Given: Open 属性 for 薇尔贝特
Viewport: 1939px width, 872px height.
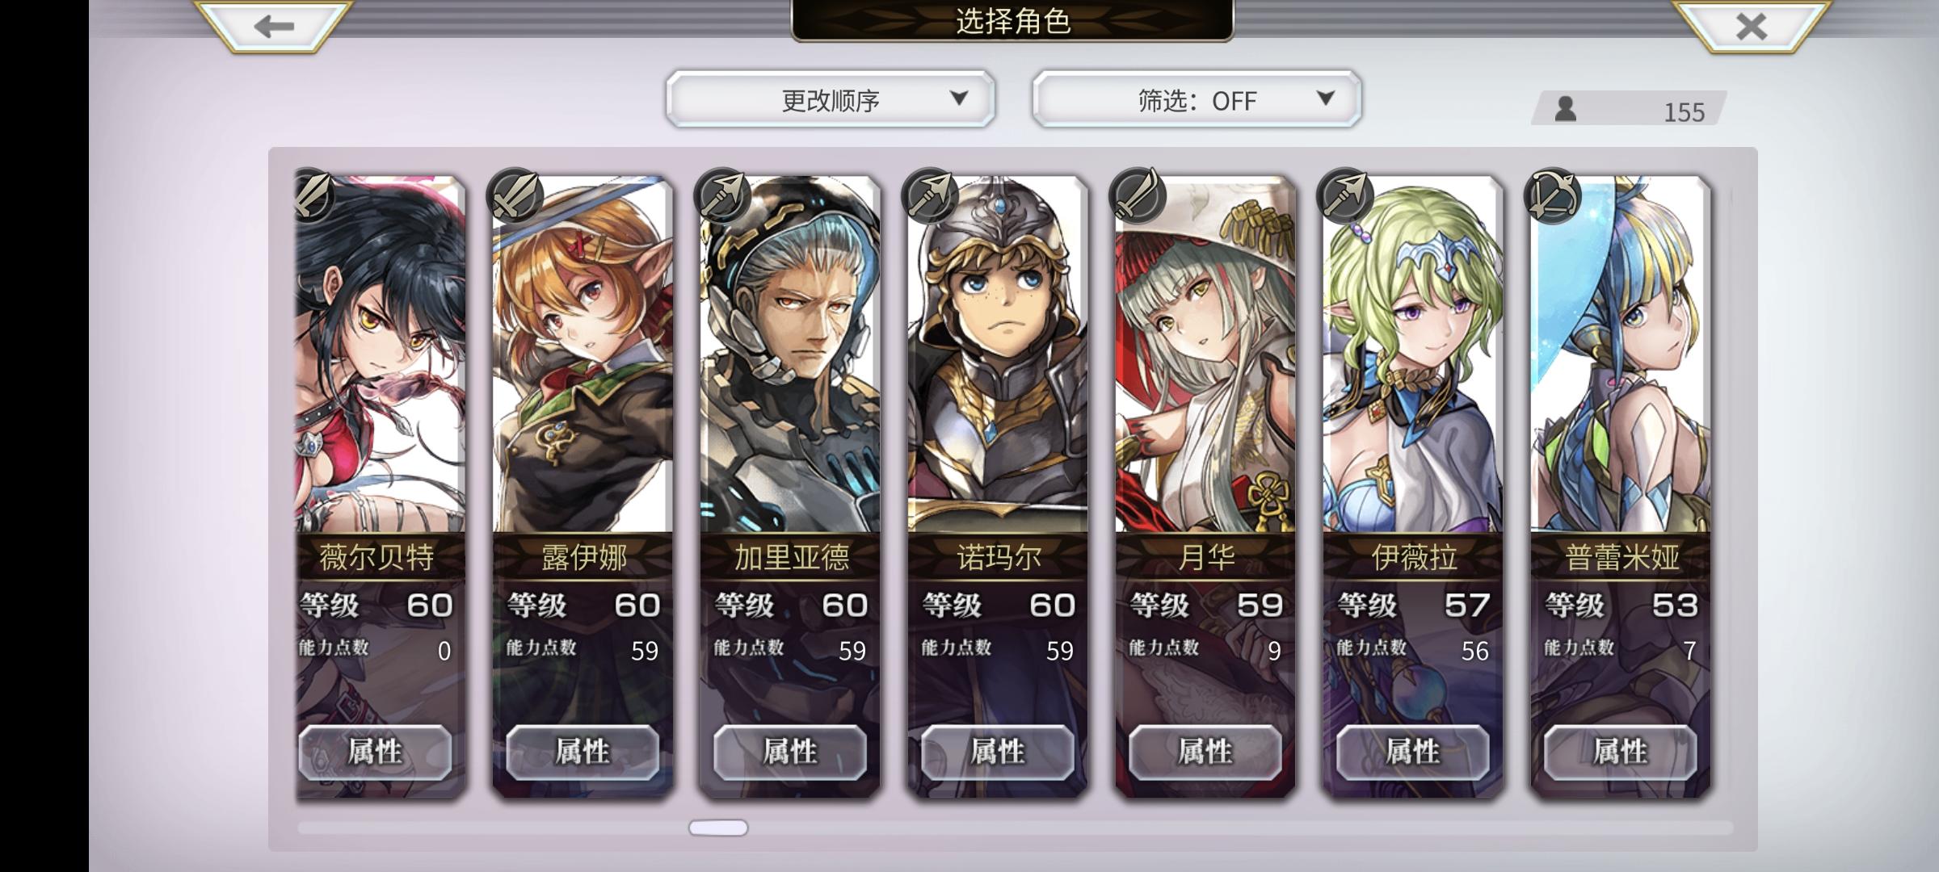Looking at the screenshot, I should coord(375,752).
